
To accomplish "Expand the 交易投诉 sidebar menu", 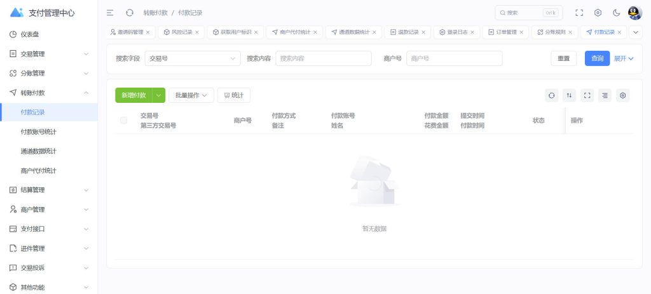I will coord(49,268).
